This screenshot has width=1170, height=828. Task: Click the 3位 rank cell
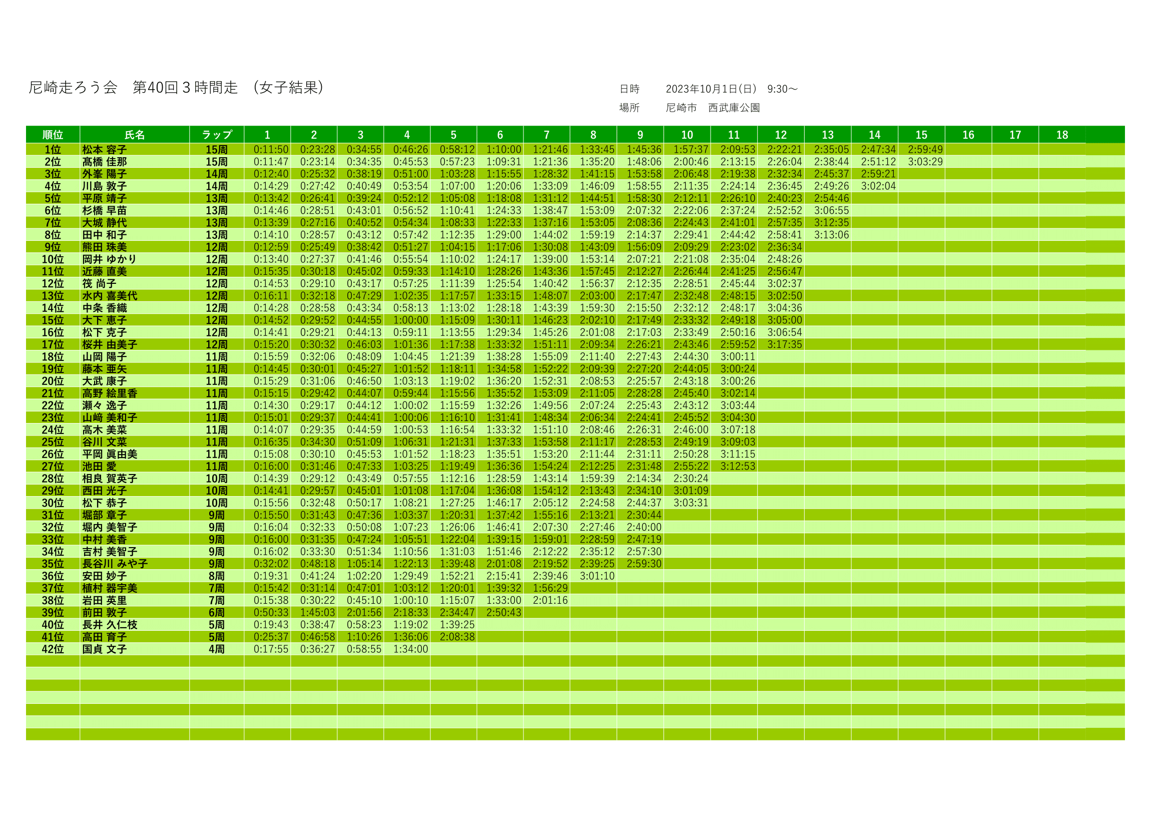pyautogui.click(x=53, y=174)
